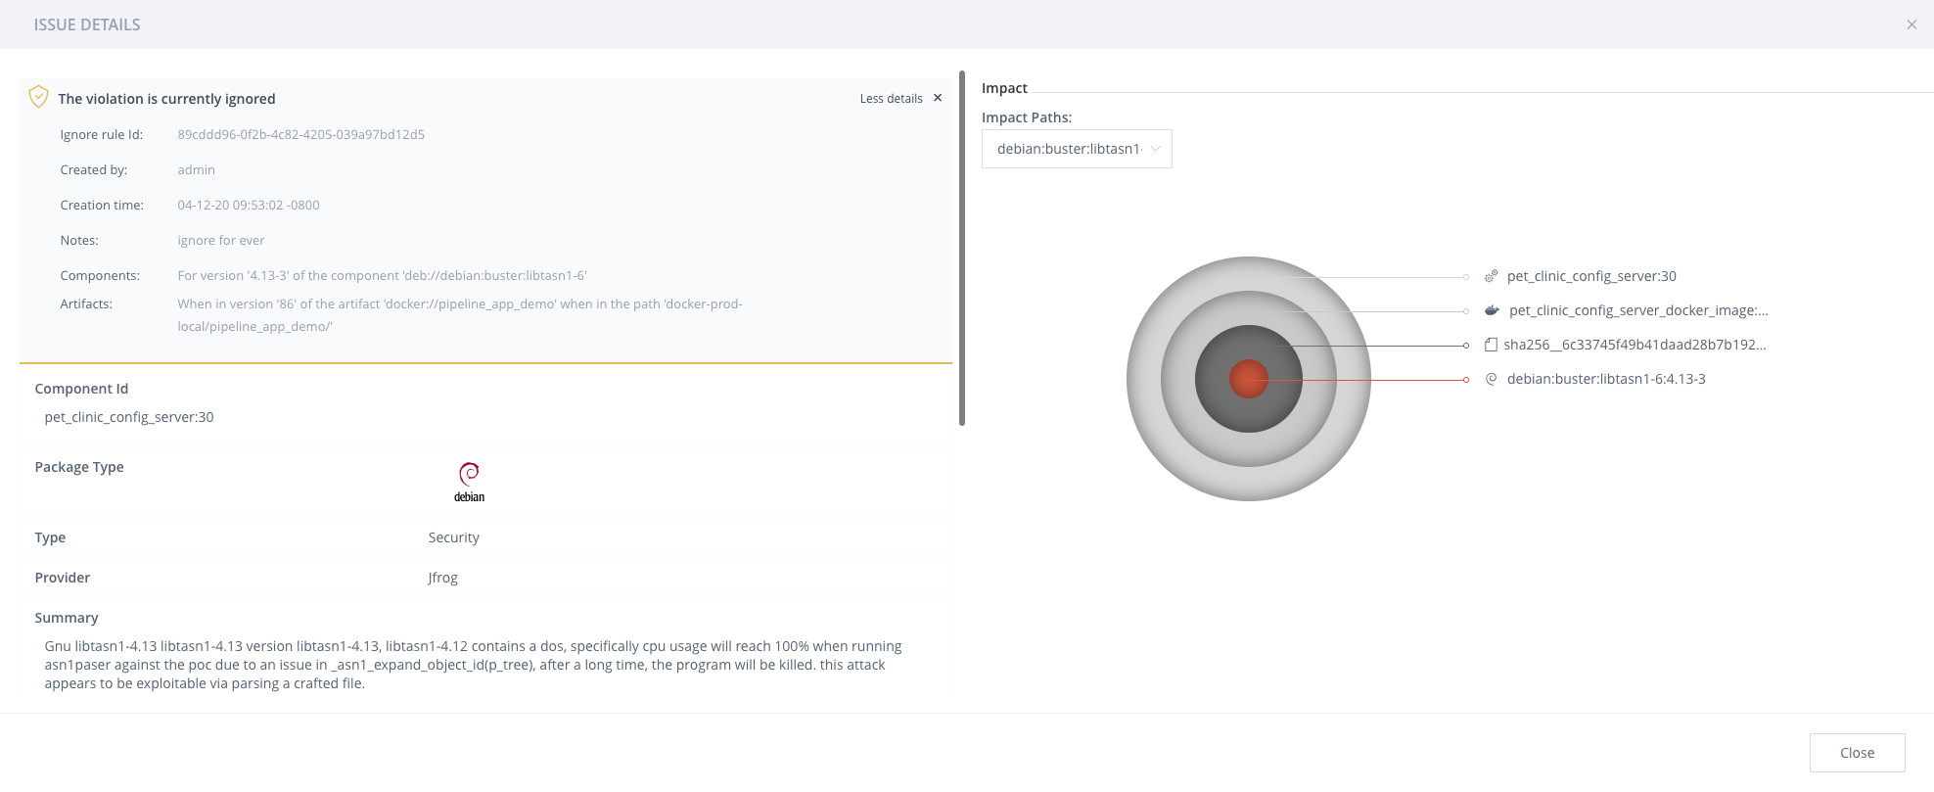
Task: Select the pet_clinic_config_server_docker_image label
Action: (1638, 310)
